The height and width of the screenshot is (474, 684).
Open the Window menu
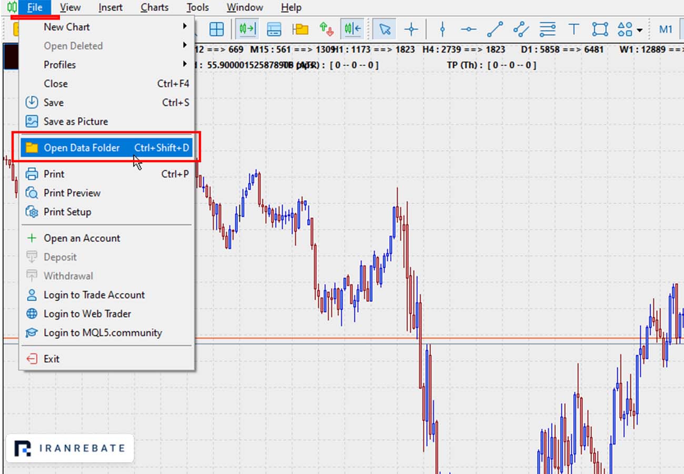point(245,7)
